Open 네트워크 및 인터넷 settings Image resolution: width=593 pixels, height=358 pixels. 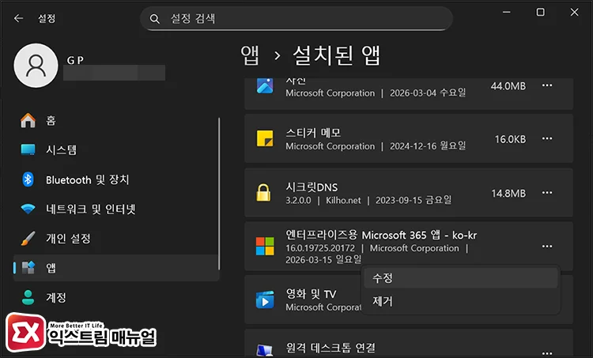coord(115,209)
